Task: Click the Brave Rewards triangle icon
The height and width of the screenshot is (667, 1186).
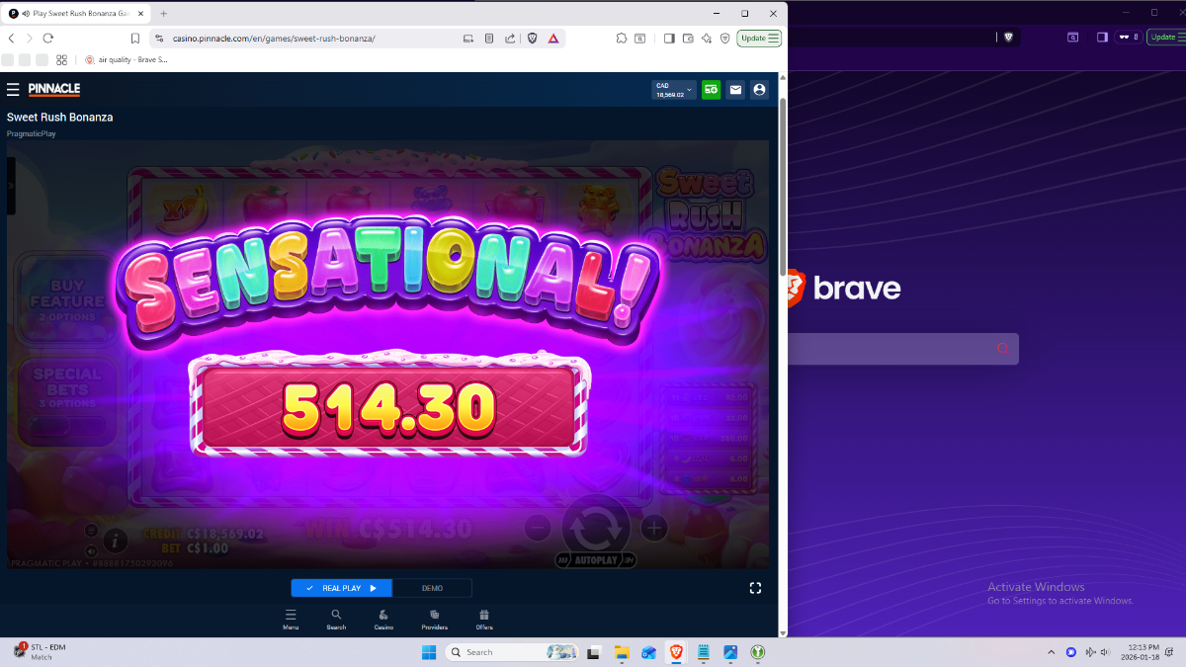Action: click(553, 39)
